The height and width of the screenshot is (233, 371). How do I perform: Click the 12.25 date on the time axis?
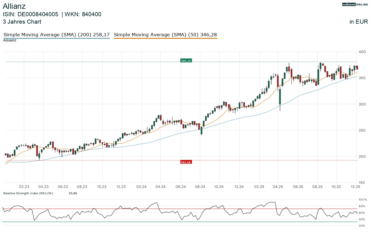click(x=356, y=187)
